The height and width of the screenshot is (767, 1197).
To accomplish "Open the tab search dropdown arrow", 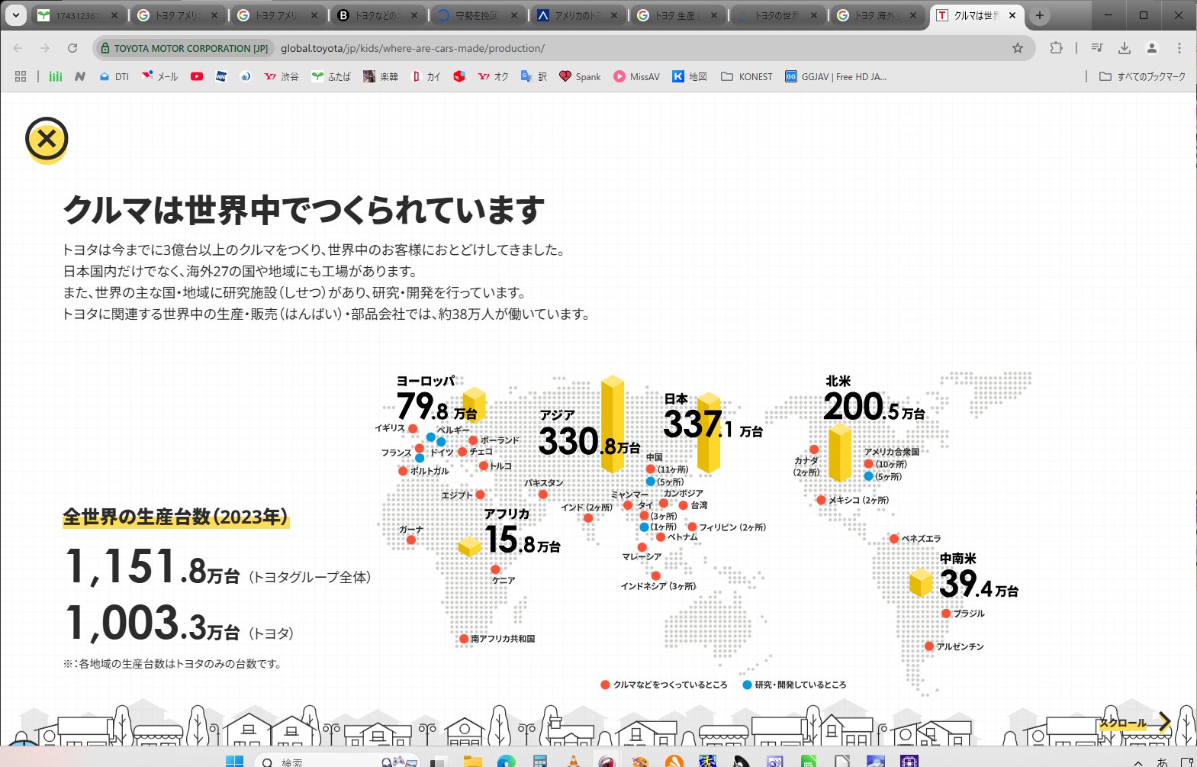I will pos(15,15).
